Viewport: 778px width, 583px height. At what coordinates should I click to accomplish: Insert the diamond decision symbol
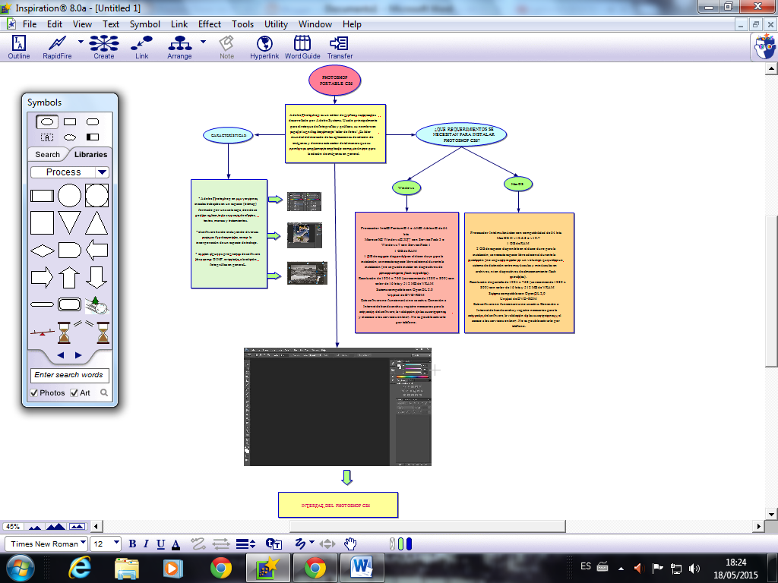(x=43, y=251)
